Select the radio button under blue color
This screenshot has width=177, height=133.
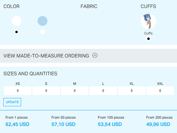[x=42, y=32]
